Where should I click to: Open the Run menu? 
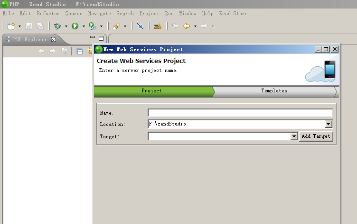[169, 14]
